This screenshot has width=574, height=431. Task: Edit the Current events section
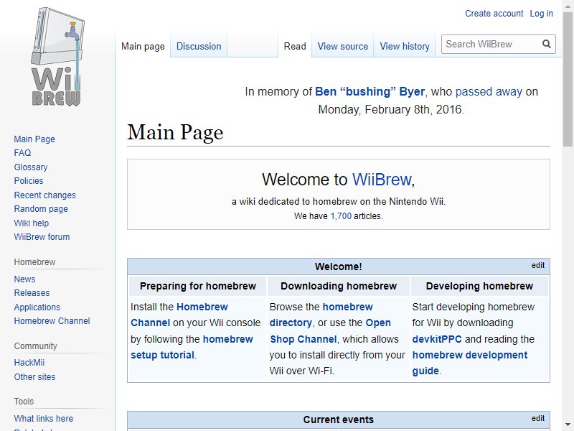(537, 418)
